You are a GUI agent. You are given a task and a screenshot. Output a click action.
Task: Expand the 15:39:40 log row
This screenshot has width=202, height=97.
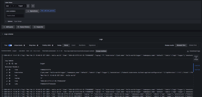tap(3, 94)
